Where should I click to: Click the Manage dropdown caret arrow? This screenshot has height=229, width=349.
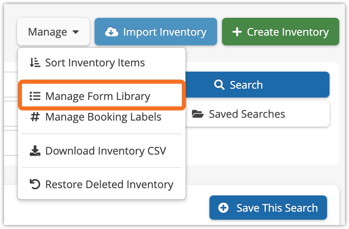[x=75, y=32]
